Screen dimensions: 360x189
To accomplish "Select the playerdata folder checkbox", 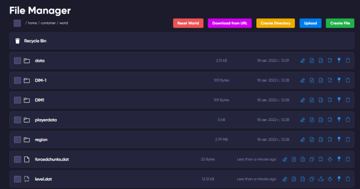I will (x=17, y=120).
